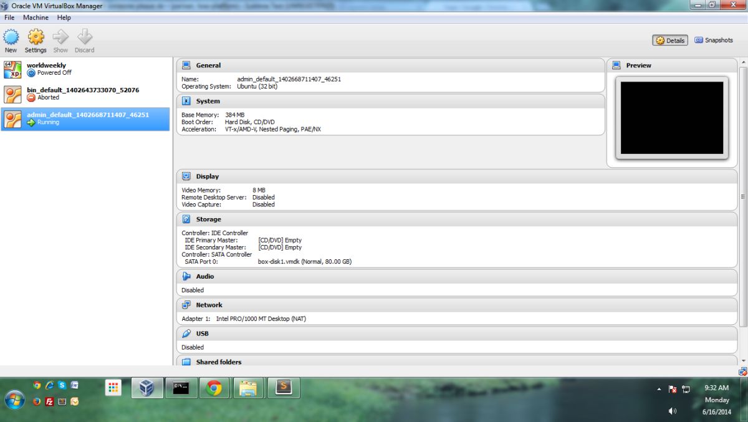The height and width of the screenshot is (422, 748).
Task: Open the Help menu
Action: point(64,17)
